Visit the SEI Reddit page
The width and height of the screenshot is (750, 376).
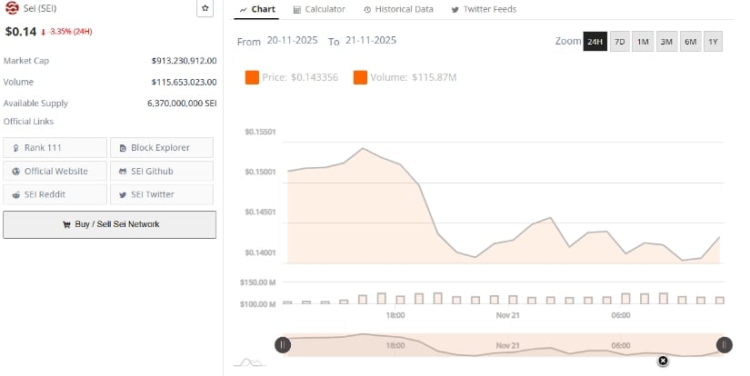[x=55, y=194]
